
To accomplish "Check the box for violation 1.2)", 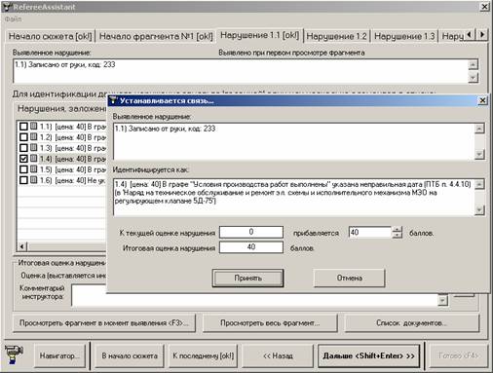I will point(23,137).
